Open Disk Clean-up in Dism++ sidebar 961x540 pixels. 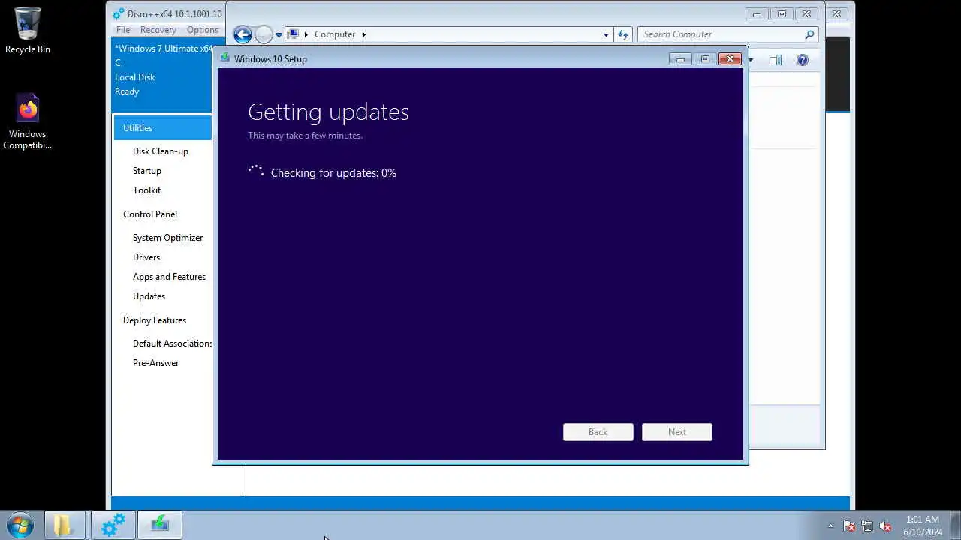click(x=161, y=151)
